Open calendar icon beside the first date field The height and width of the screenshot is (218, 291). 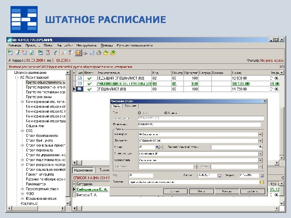pyautogui.click(x=220, y=175)
